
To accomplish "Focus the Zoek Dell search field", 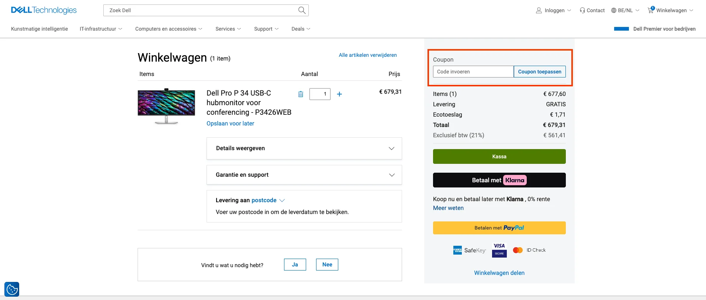I will click(206, 10).
